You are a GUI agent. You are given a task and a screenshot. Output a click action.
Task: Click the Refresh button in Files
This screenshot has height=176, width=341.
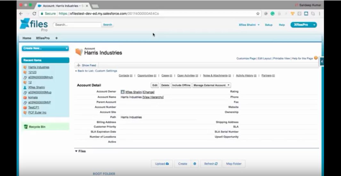pos(211,164)
